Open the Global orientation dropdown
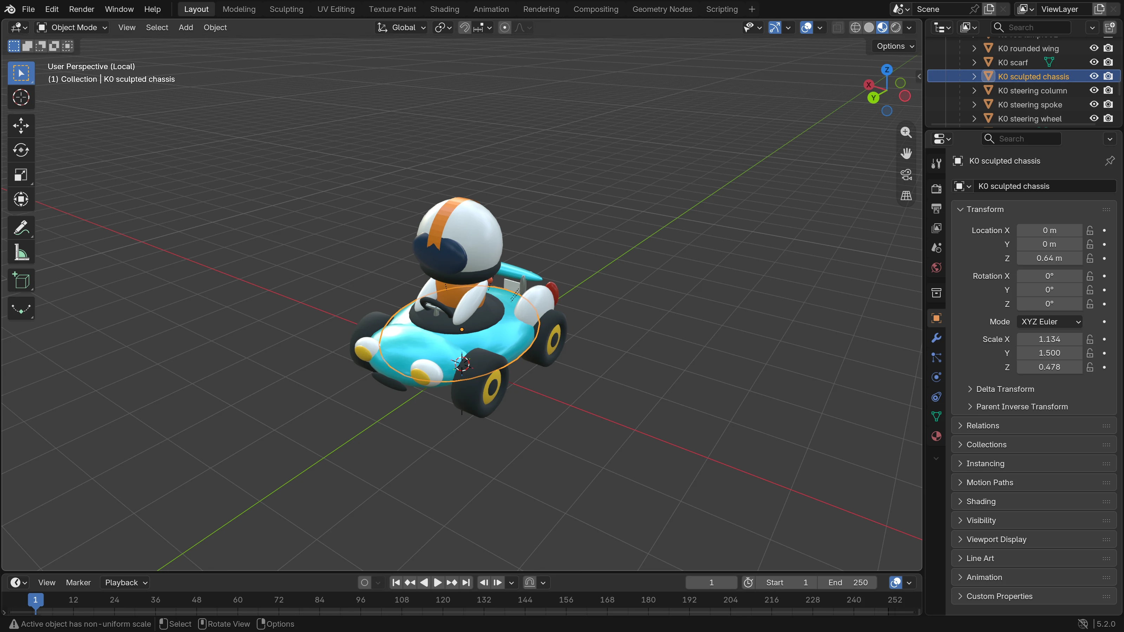The width and height of the screenshot is (1124, 632). (x=401, y=27)
